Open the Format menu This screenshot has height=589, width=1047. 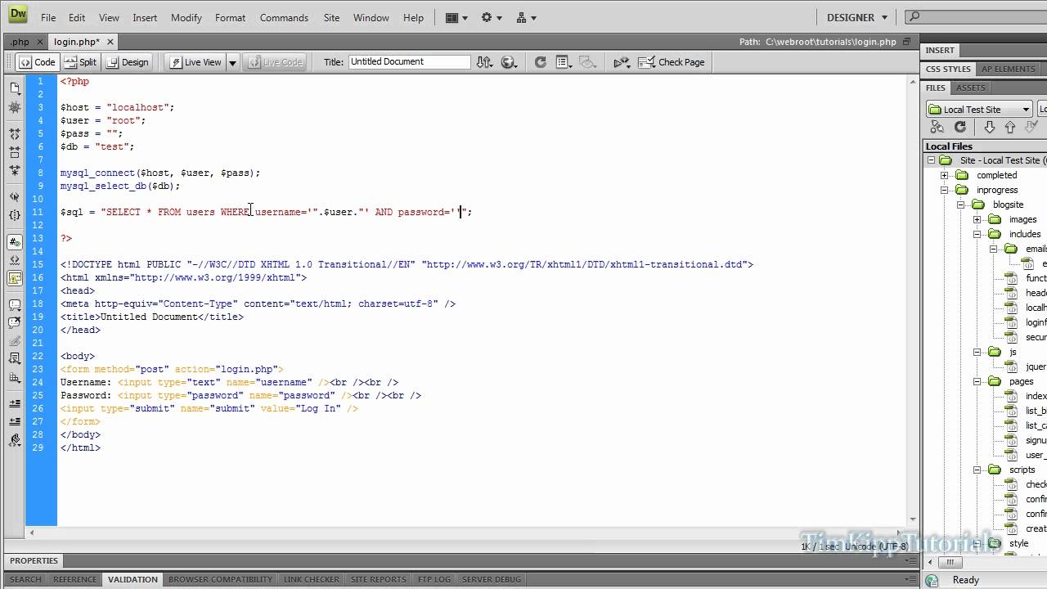230,17
